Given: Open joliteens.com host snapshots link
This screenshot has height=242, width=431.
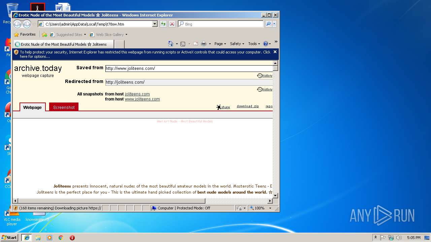Looking at the screenshot, I should point(137,94).
